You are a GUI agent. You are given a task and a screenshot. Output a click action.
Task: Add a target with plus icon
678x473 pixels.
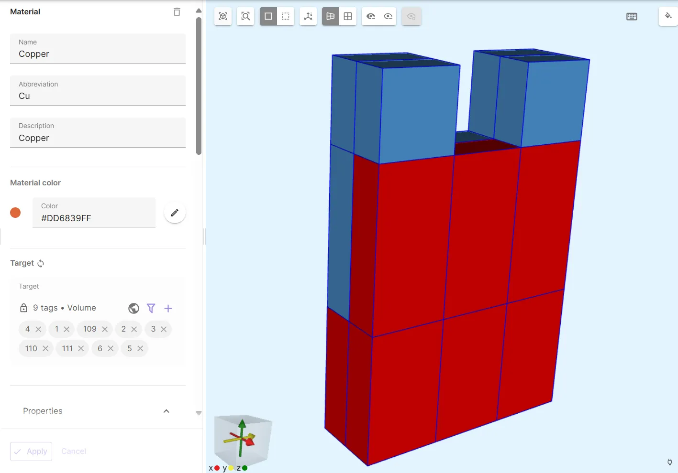click(x=168, y=309)
